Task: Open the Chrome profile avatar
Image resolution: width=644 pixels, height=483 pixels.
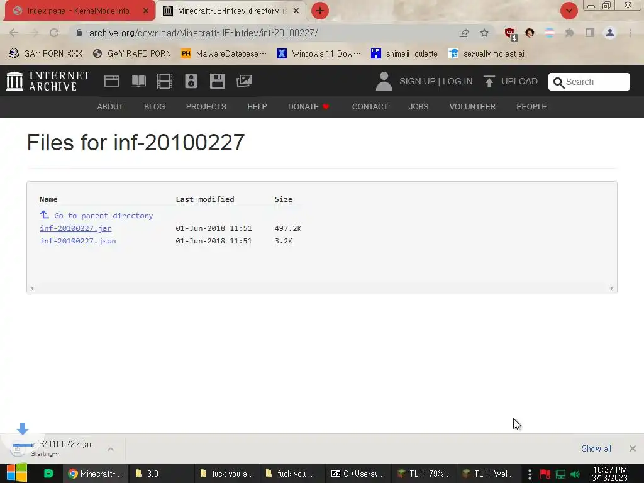Action: click(x=610, y=33)
